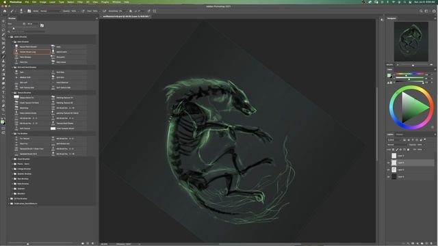Screen dimensions: 438x246
Task: Open the Brushes panel options menu
Action: 96,18
